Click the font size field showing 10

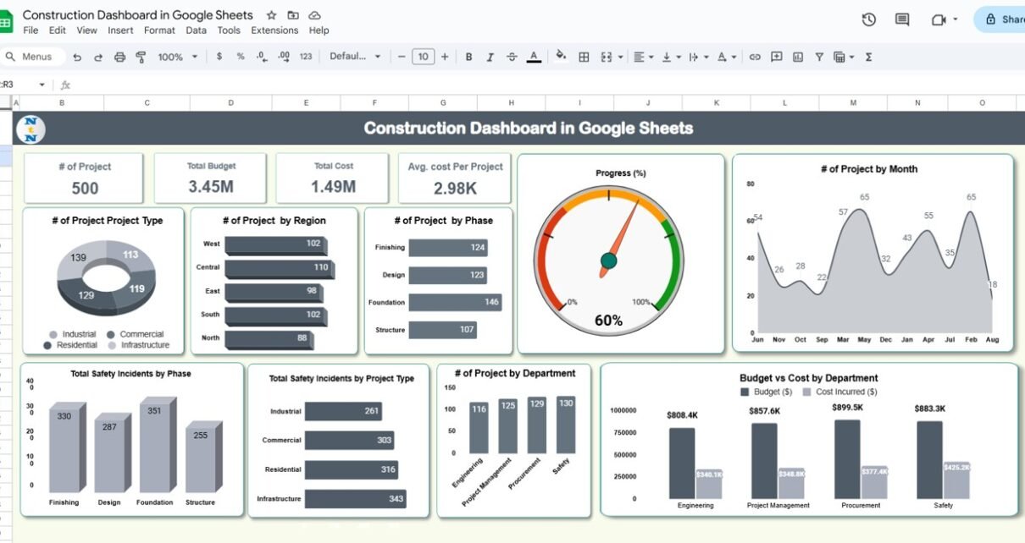[x=423, y=57]
